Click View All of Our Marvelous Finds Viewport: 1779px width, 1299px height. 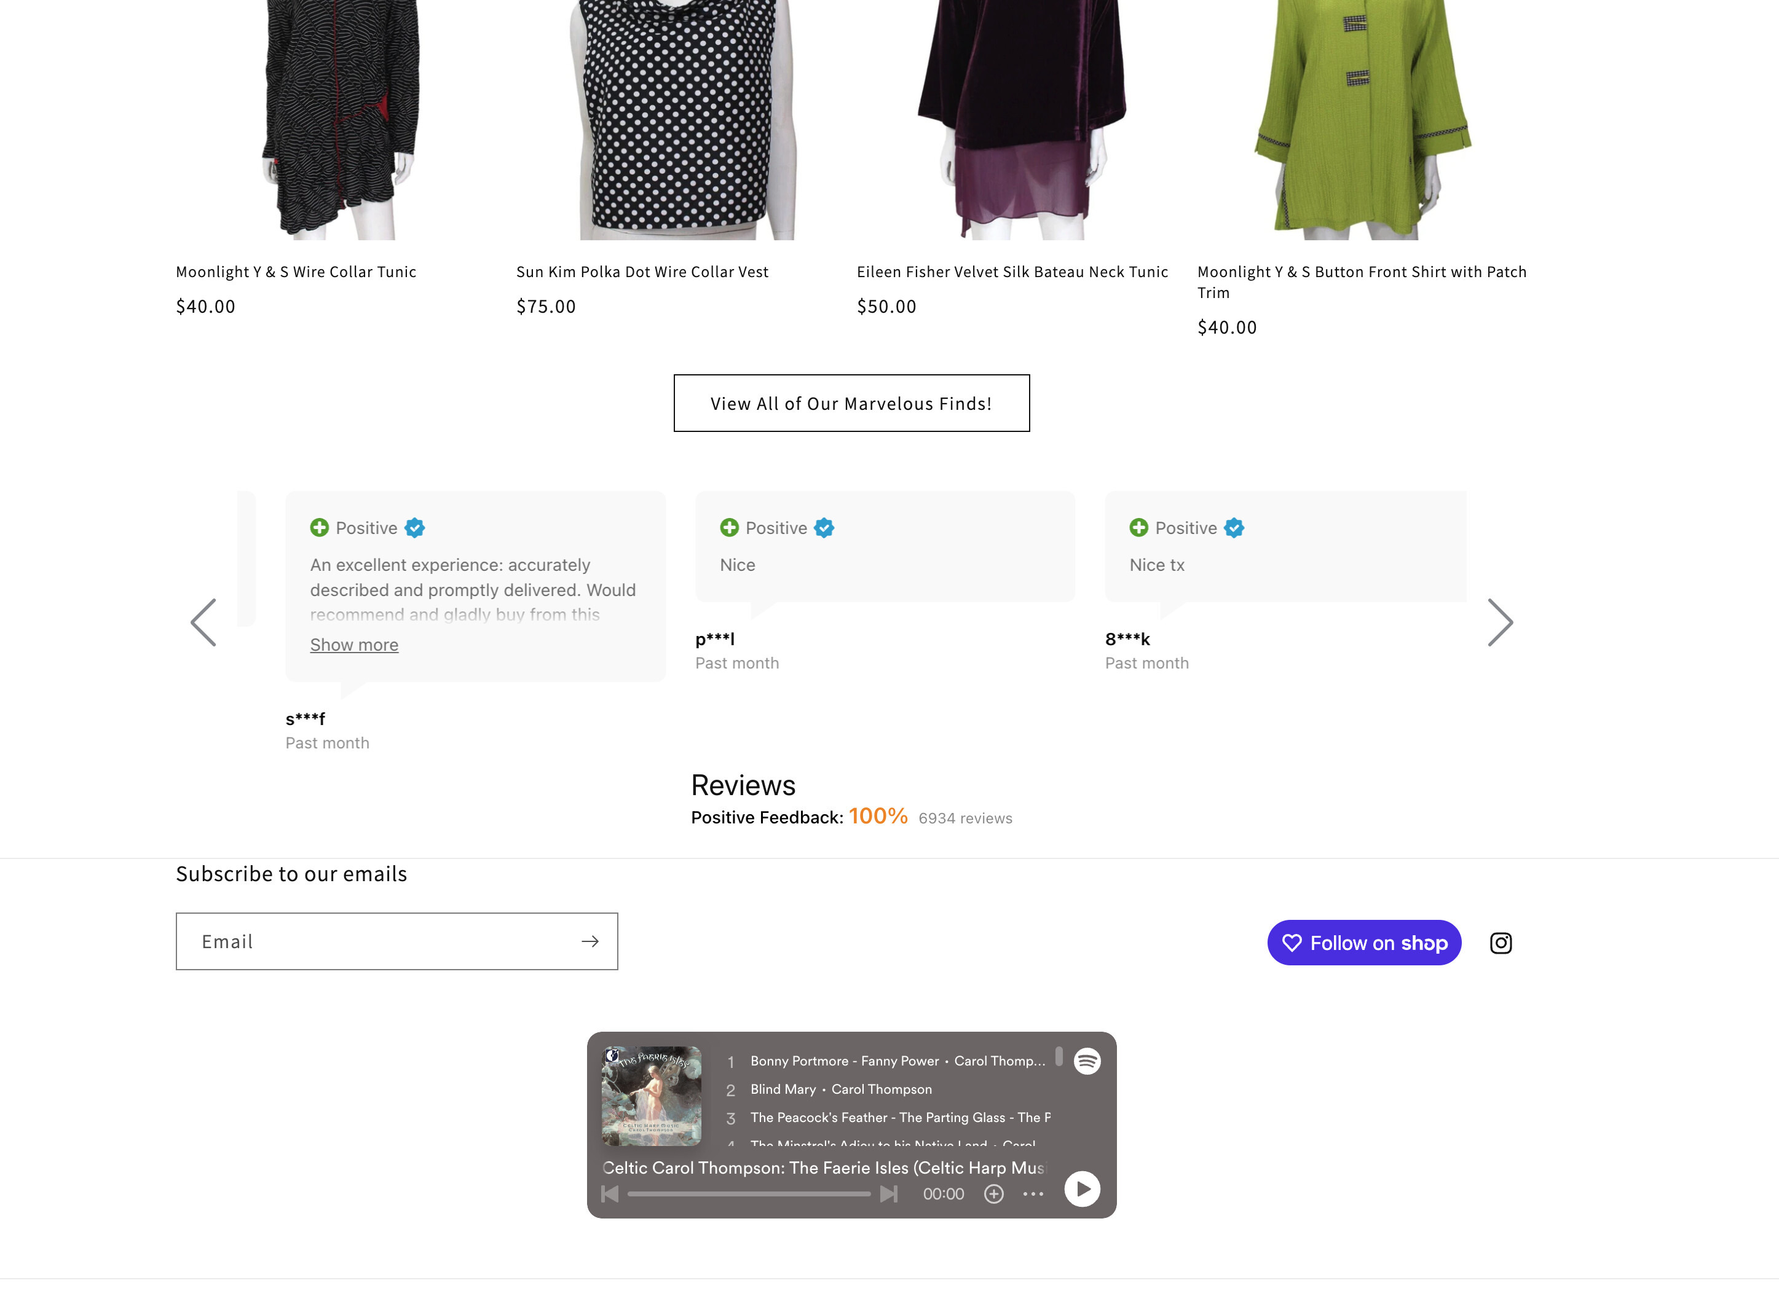point(851,403)
